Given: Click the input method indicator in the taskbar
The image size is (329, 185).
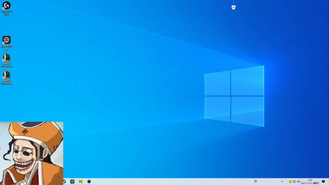Looking at the screenshot, I should tap(255, 181).
